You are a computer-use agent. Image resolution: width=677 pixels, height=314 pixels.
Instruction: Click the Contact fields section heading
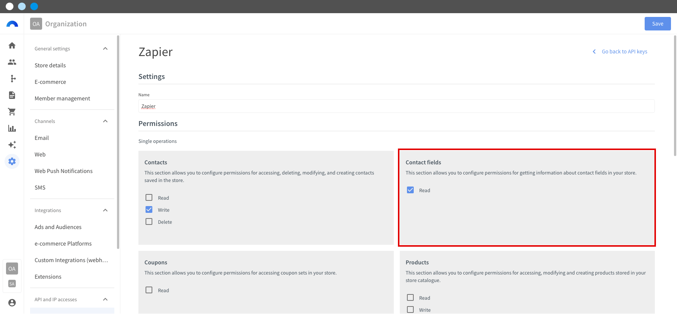[x=423, y=162]
